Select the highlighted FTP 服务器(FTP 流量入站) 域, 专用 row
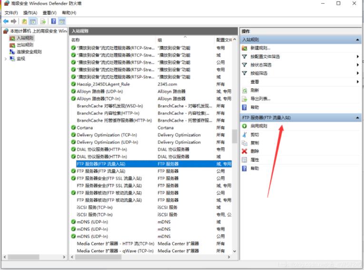 click(x=154, y=164)
